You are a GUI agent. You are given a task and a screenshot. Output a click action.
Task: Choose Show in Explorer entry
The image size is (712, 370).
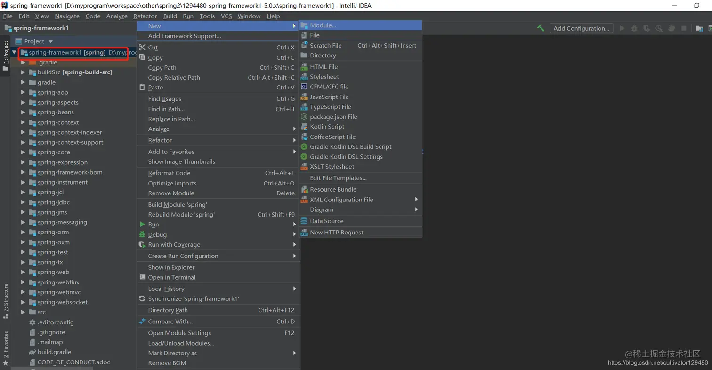click(171, 267)
